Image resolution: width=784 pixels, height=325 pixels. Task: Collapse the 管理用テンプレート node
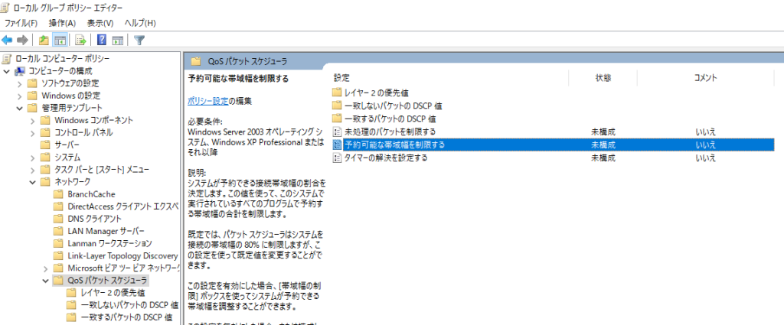19,108
